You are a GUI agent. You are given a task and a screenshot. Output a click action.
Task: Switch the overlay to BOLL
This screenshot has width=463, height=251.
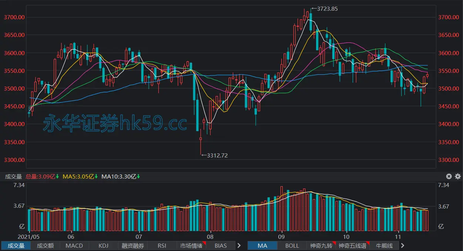pyautogui.click(x=292, y=245)
